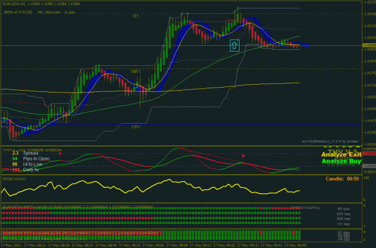Click the 'Daily Av' label
Viewport: 376px width, 248px height.
[x=31, y=170]
